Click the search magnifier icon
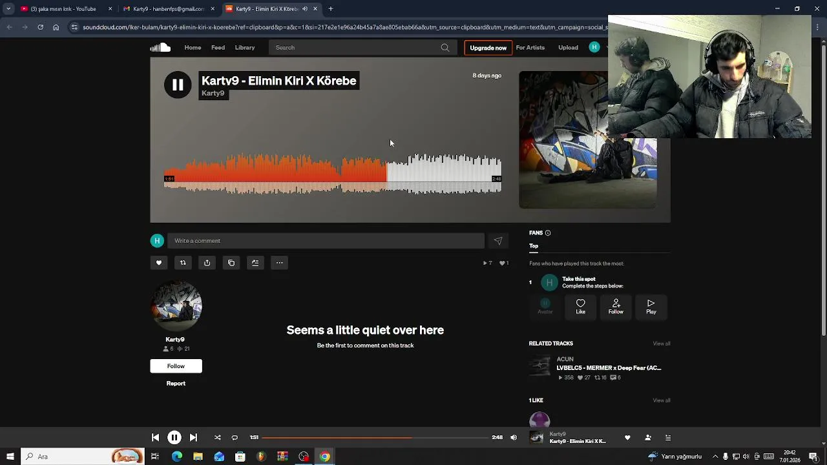The image size is (827, 465). pyautogui.click(x=445, y=47)
